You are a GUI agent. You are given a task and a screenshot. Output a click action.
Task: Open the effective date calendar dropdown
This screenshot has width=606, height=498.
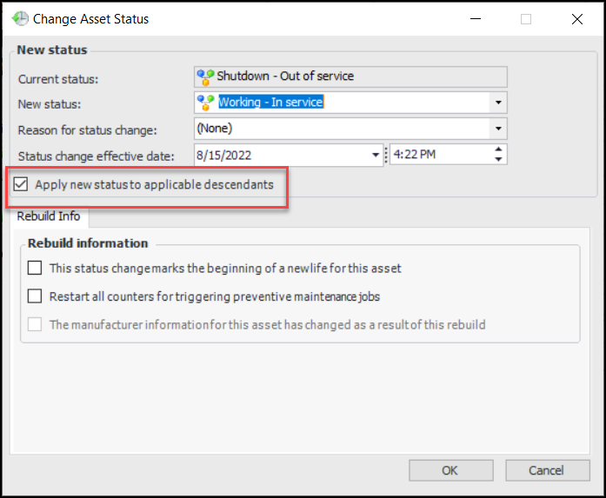(x=375, y=155)
